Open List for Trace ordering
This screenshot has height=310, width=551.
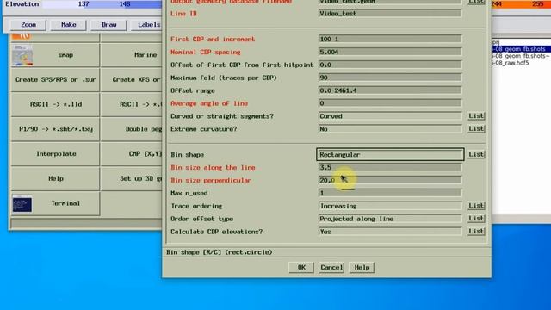476,206
